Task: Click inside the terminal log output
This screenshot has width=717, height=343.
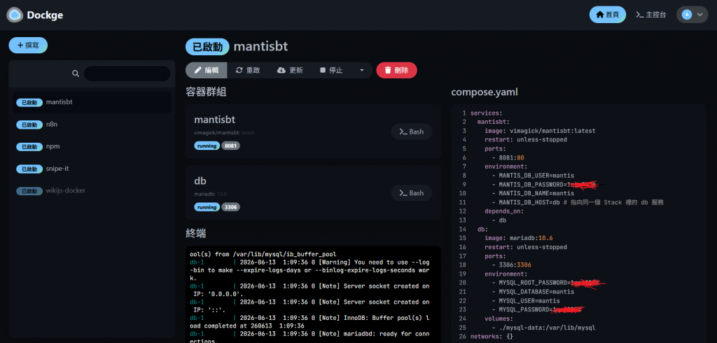Action: tap(313, 295)
